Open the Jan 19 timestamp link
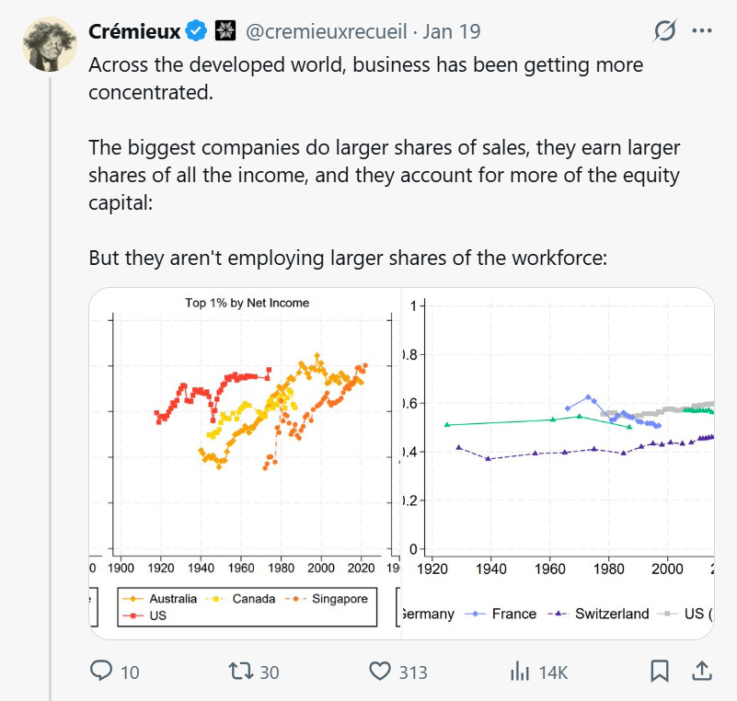737x701 pixels. pyautogui.click(x=452, y=31)
